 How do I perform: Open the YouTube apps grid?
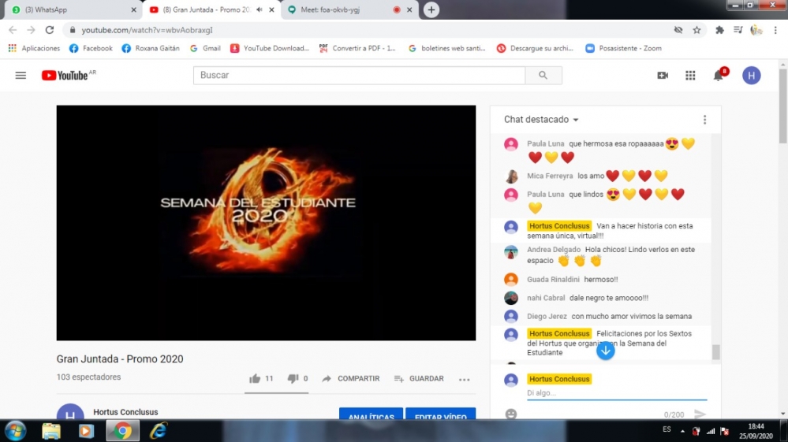click(690, 76)
